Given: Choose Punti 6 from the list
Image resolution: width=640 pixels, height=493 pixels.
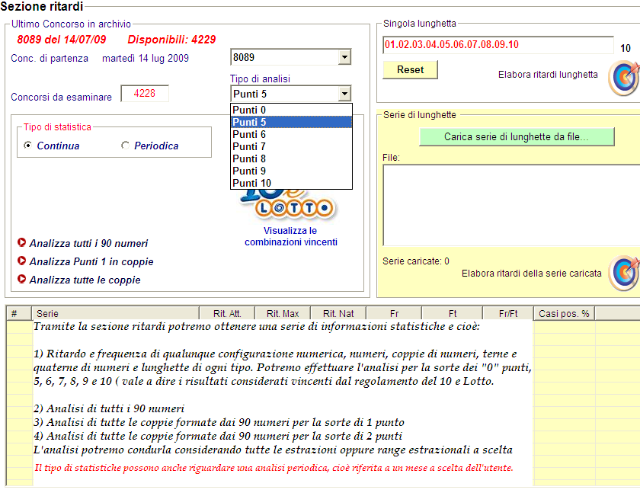Looking at the screenshot, I should pyautogui.click(x=291, y=134).
